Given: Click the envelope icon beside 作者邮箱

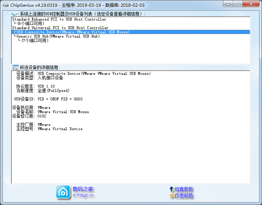Looking at the screenshot, I should [172, 195].
